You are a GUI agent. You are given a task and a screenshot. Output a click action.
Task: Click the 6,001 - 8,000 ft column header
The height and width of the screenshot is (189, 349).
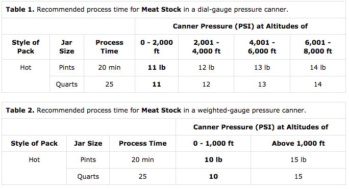coord(317,47)
